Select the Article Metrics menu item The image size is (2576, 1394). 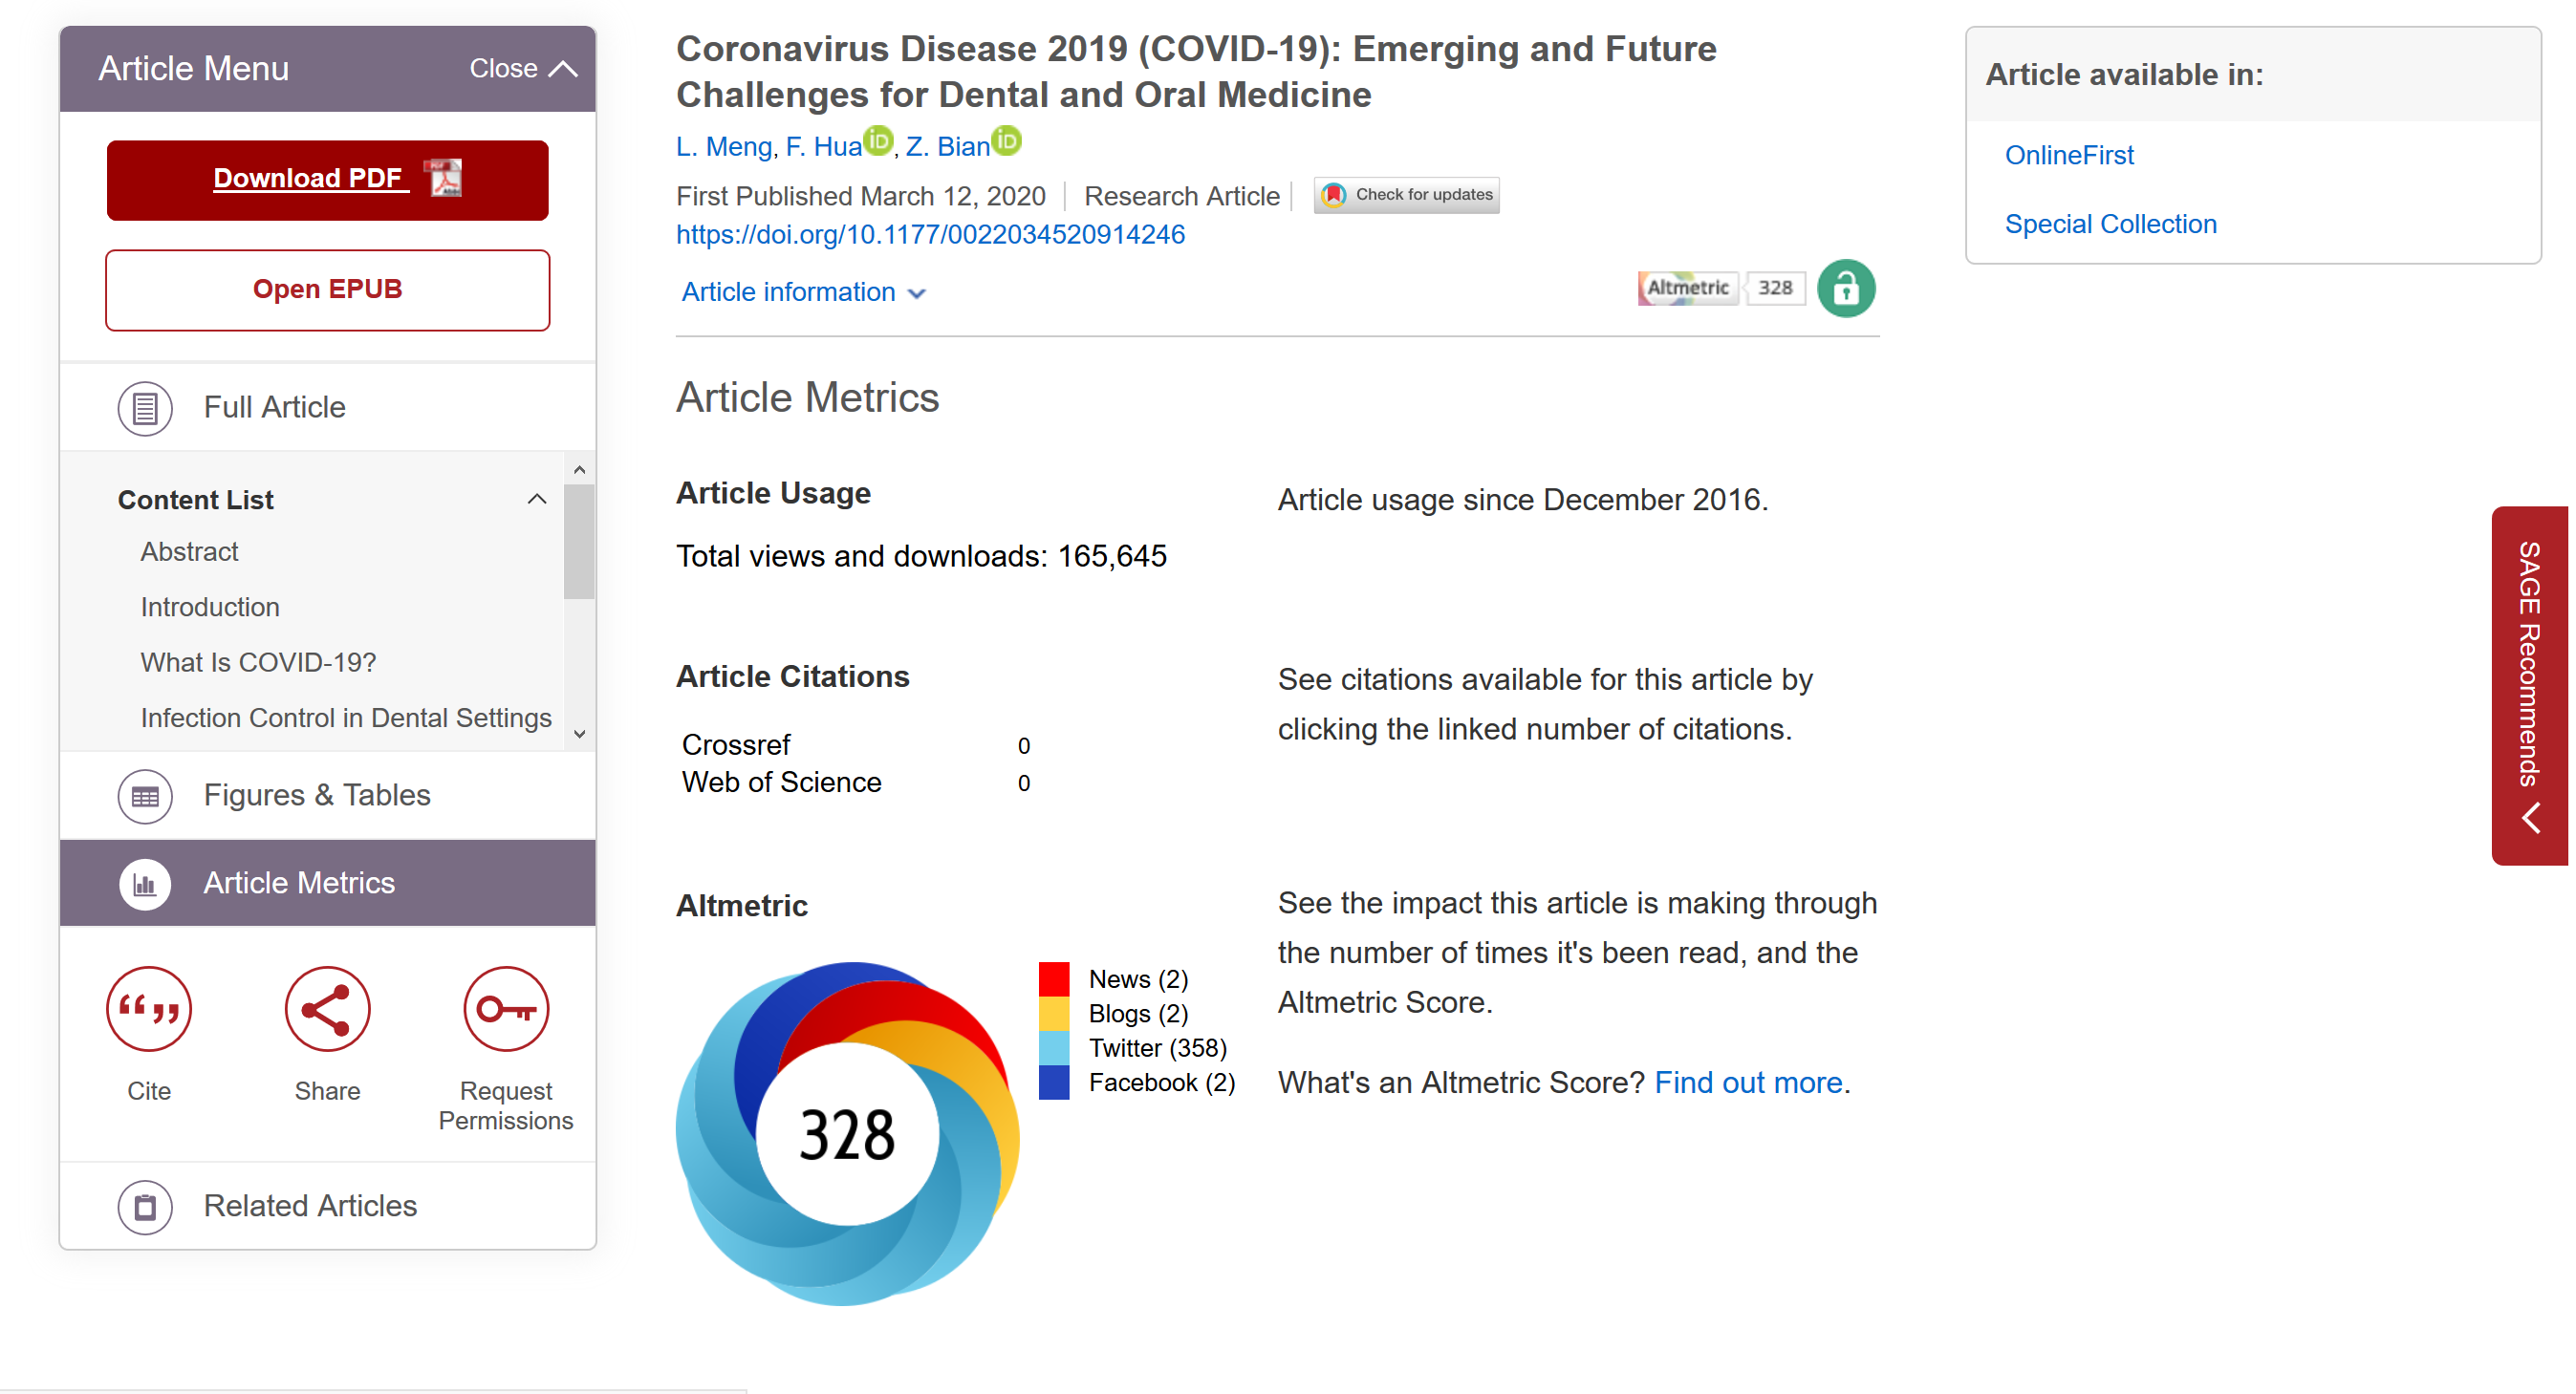328,884
